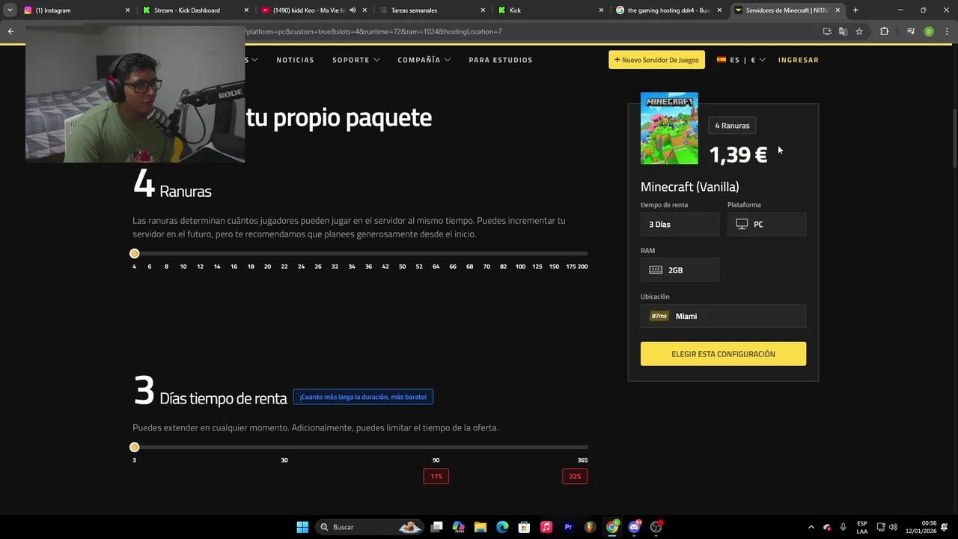Open the tab search dropdown arrow

coord(10,10)
